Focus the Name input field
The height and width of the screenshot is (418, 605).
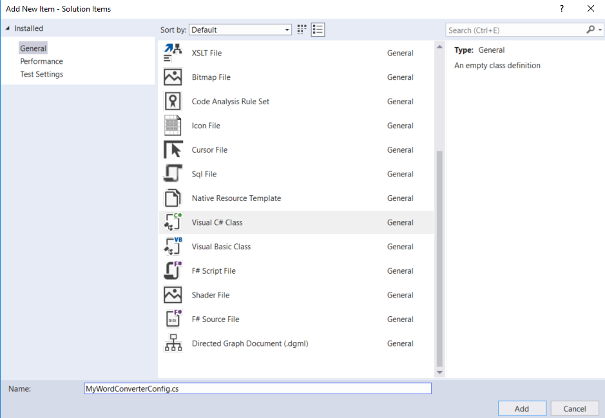click(x=258, y=388)
